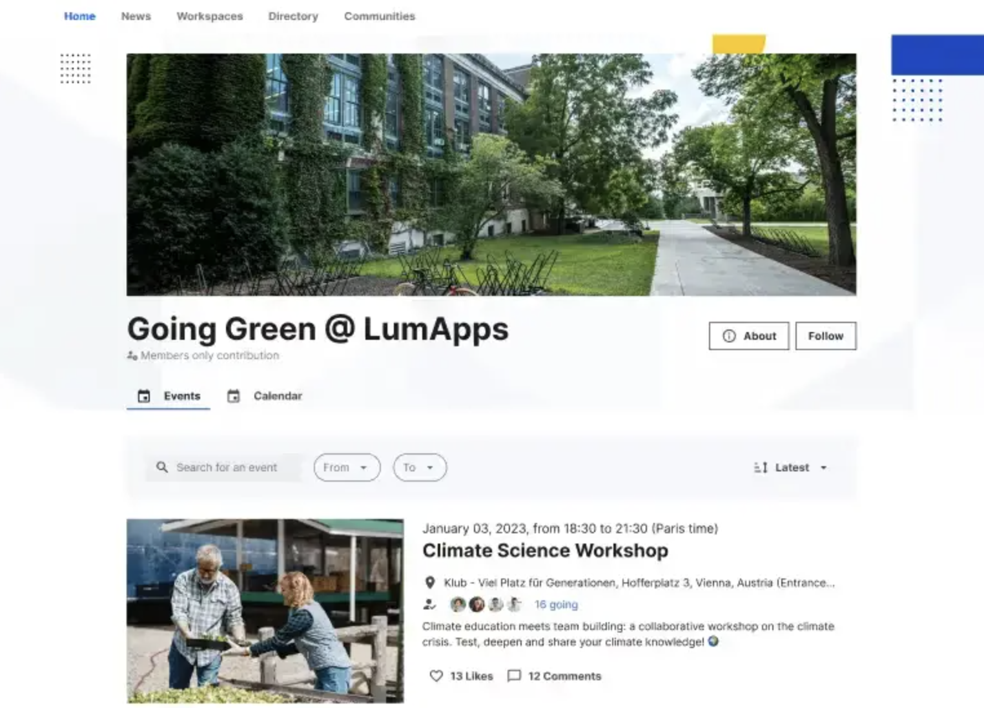Click the second attendee avatar
The image size is (984, 708).
(477, 604)
